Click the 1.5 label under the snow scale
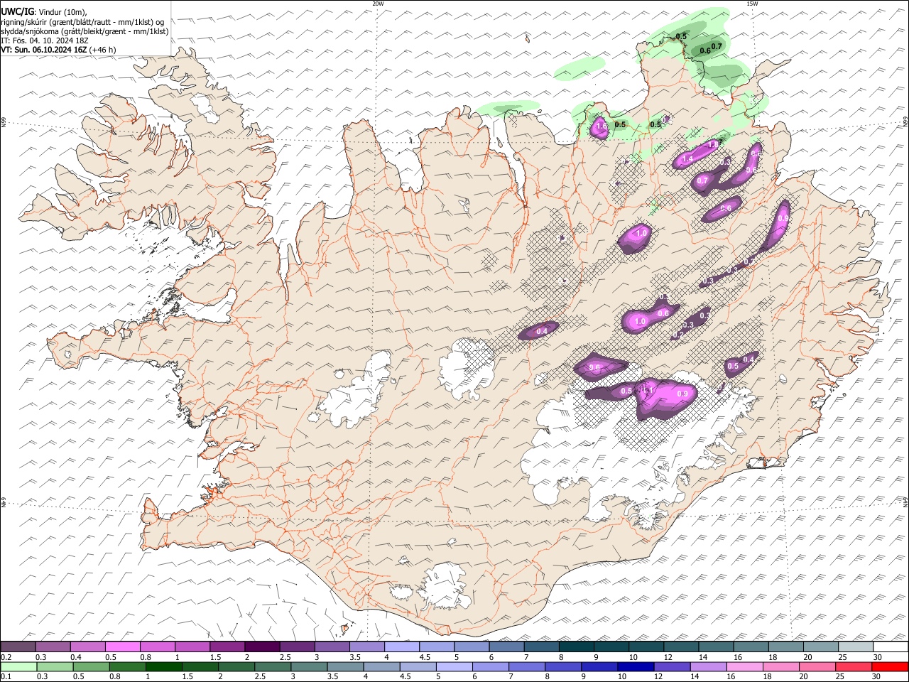909x682 pixels. tap(214, 657)
